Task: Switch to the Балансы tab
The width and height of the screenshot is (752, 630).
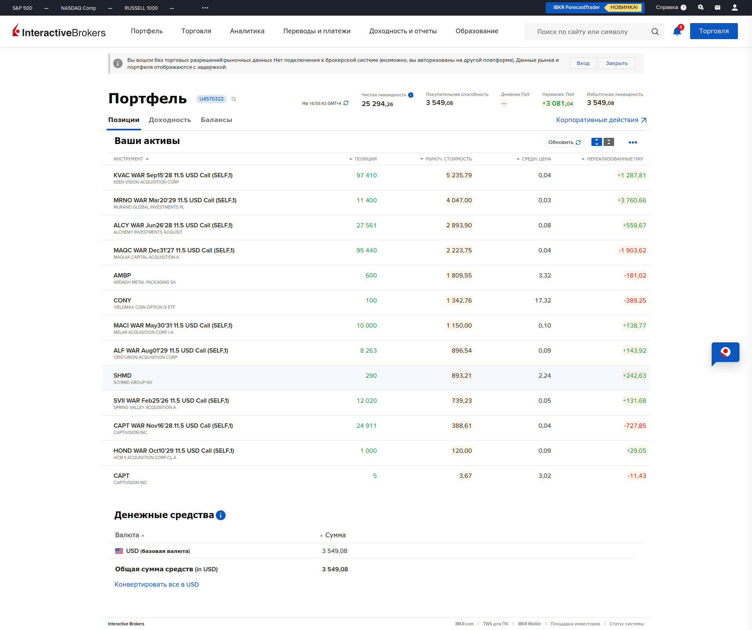Action: click(216, 120)
